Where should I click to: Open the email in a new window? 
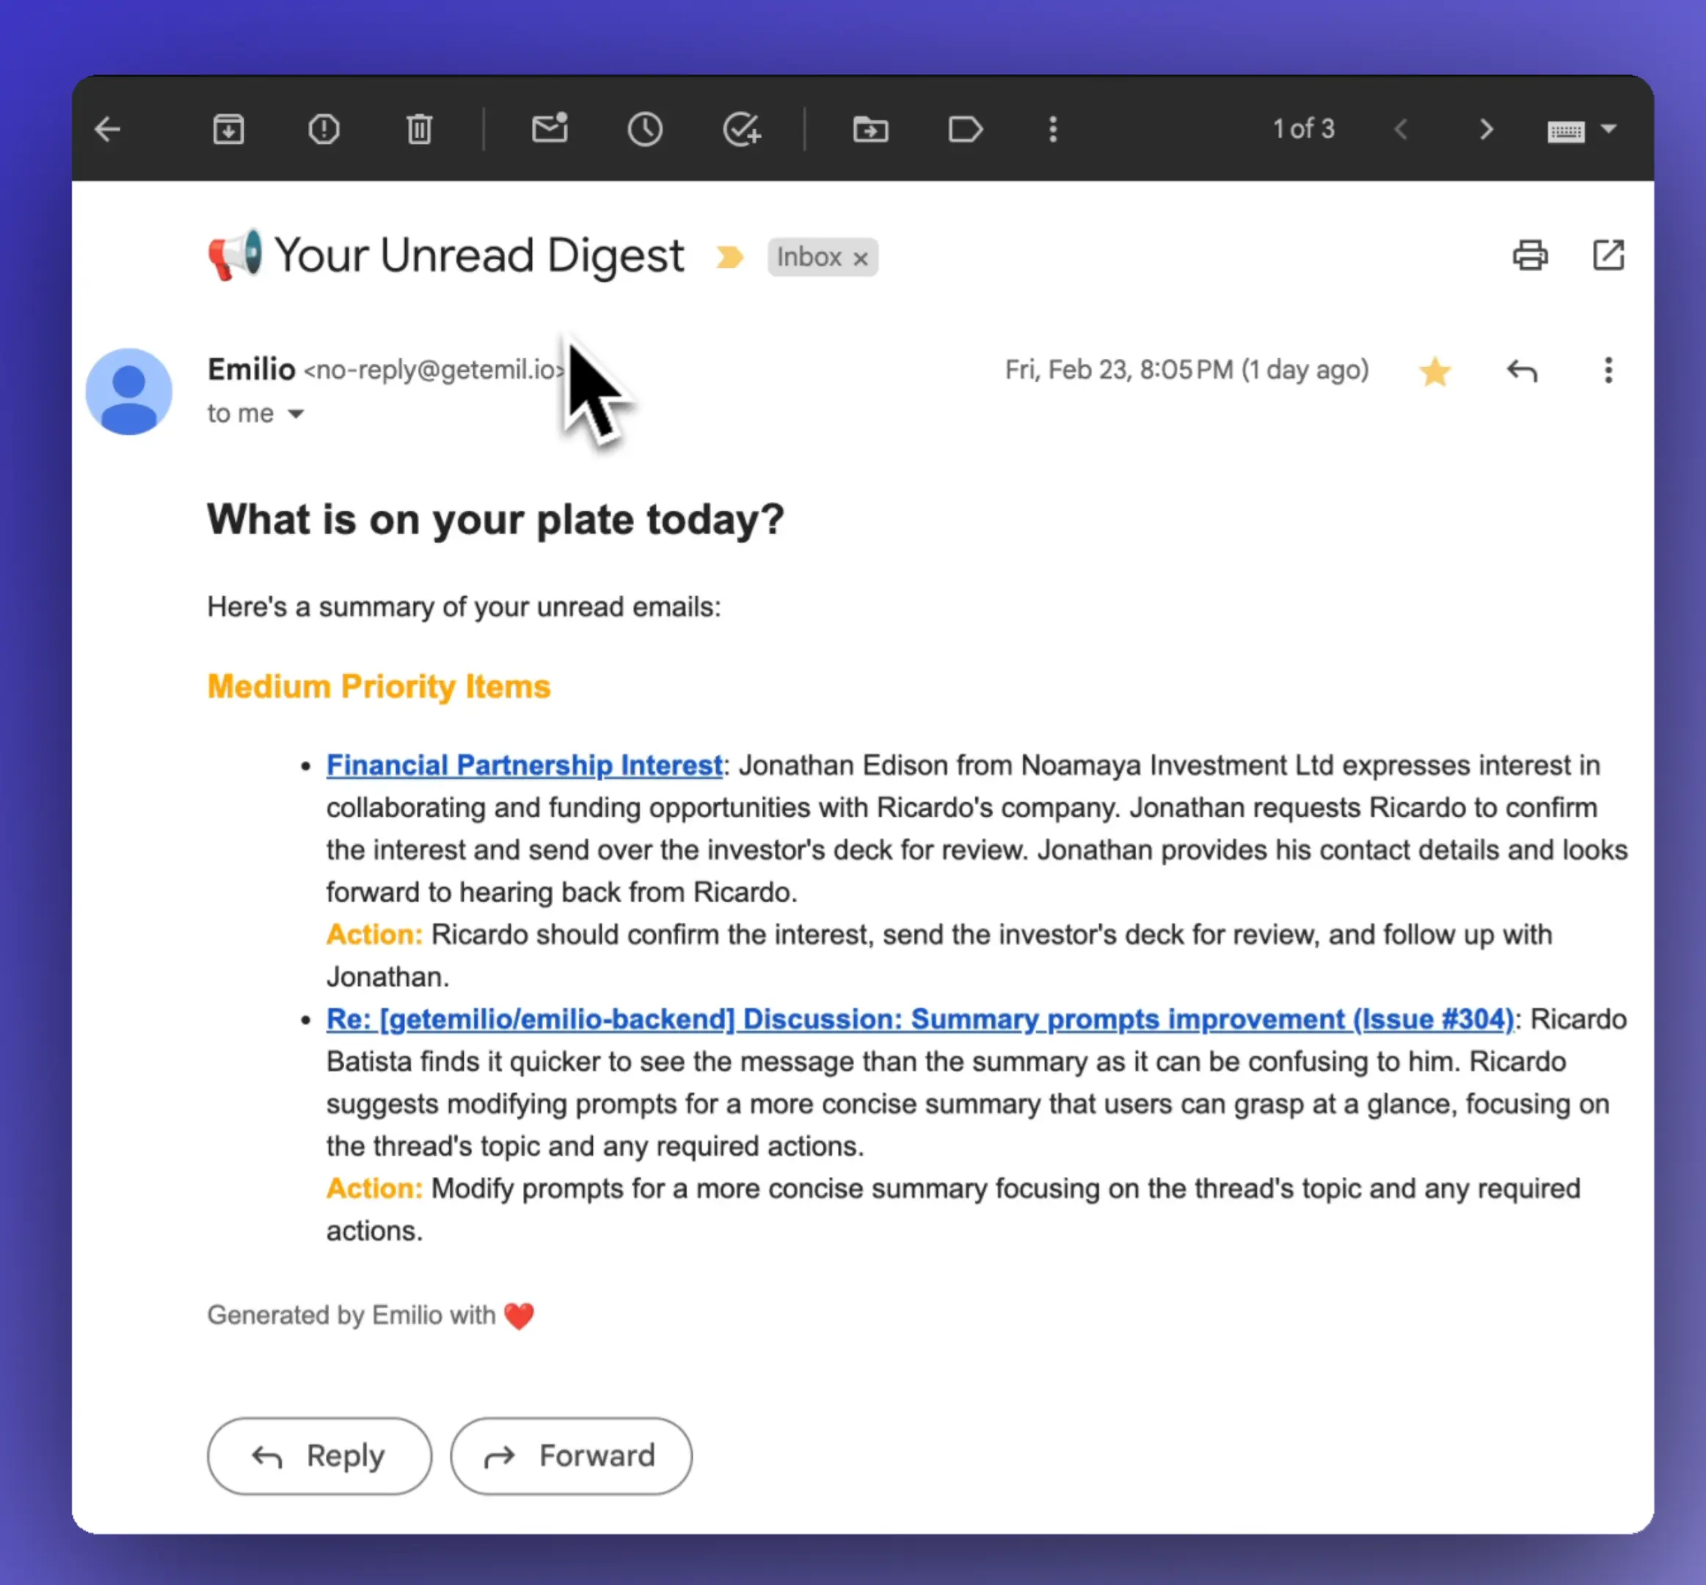coord(1608,255)
